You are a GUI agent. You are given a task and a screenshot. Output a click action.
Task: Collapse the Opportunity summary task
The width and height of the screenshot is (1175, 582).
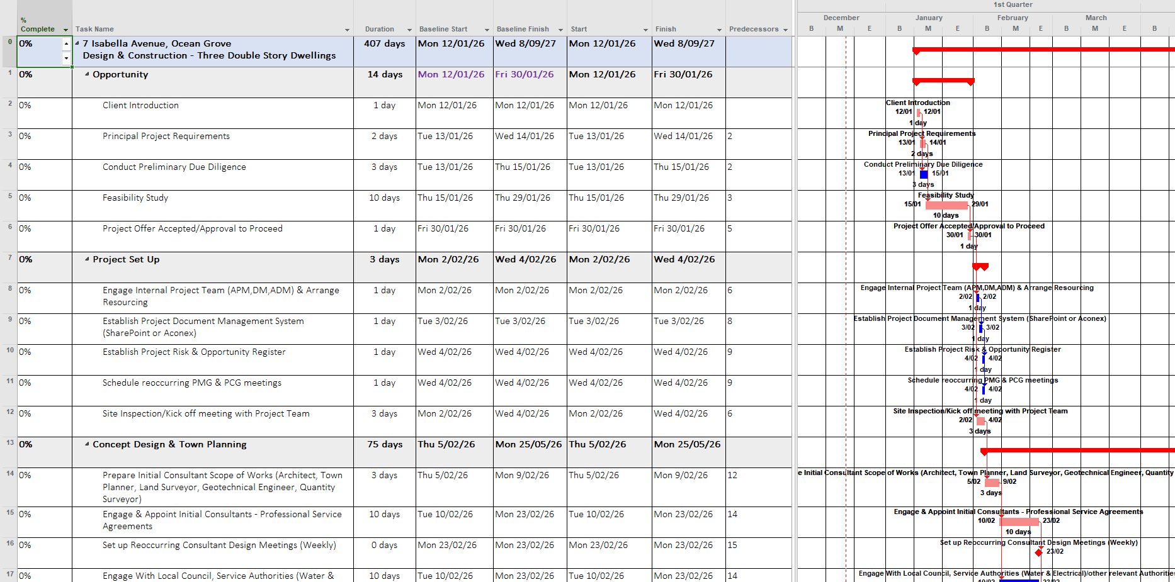[x=87, y=74]
